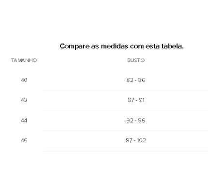Click size 42 in the table
This screenshot has height=182, width=208.
[x=24, y=100]
